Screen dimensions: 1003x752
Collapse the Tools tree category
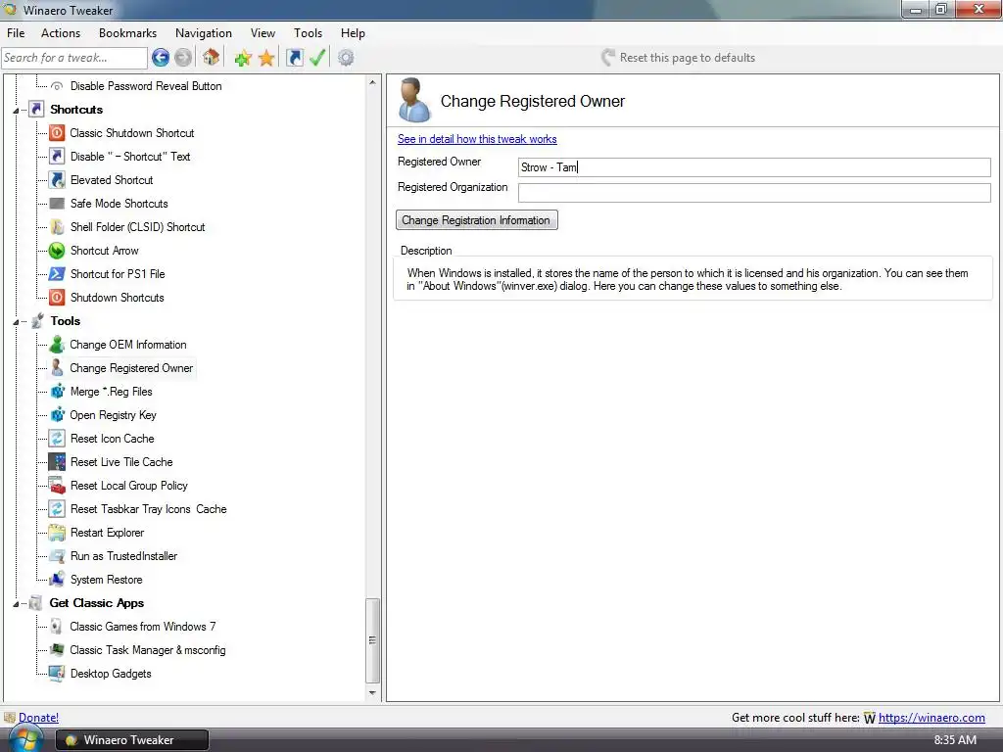16,321
